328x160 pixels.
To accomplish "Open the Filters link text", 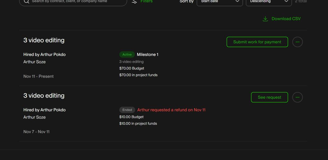I will (x=147, y=1).
